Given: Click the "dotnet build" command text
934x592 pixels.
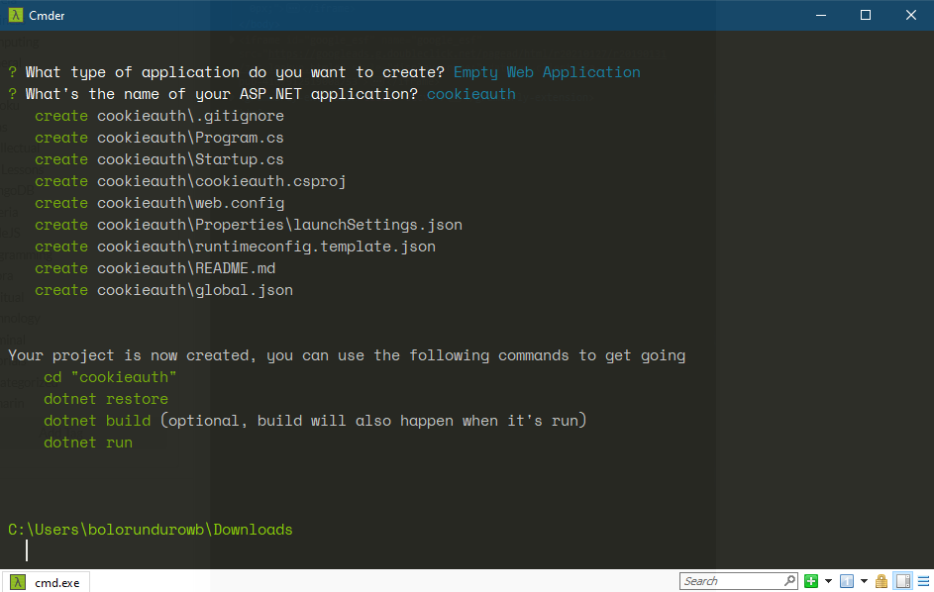Looking at the screenshot, I should click(x=97, y=421).
